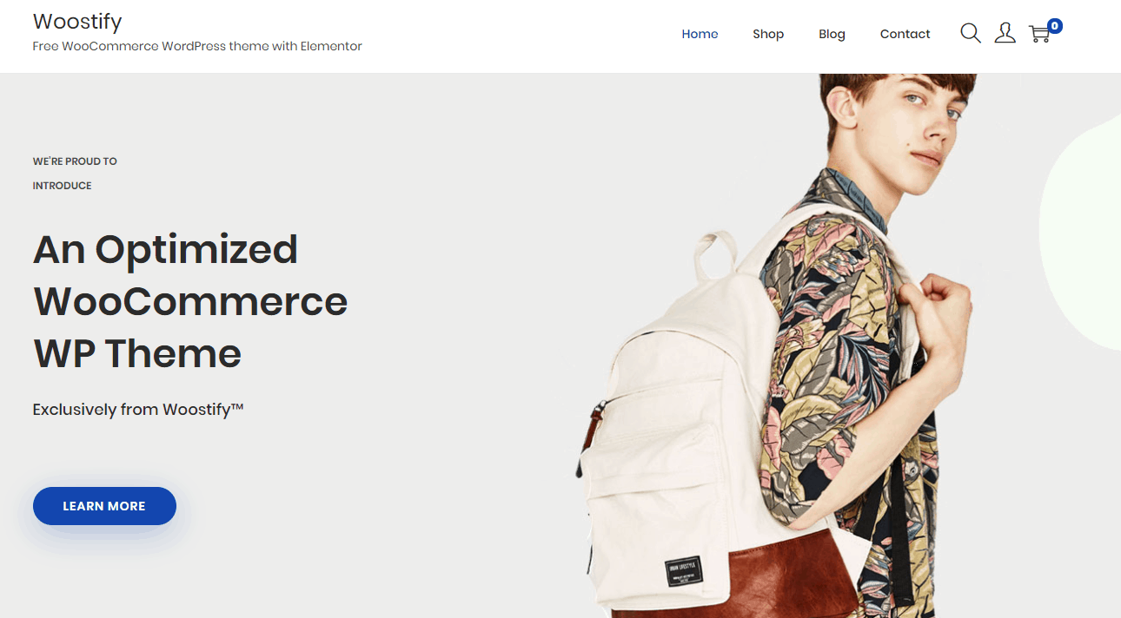Click the Exclusively from Woostify™ subtitle
Screen dimensions: 1121x618
138,409
